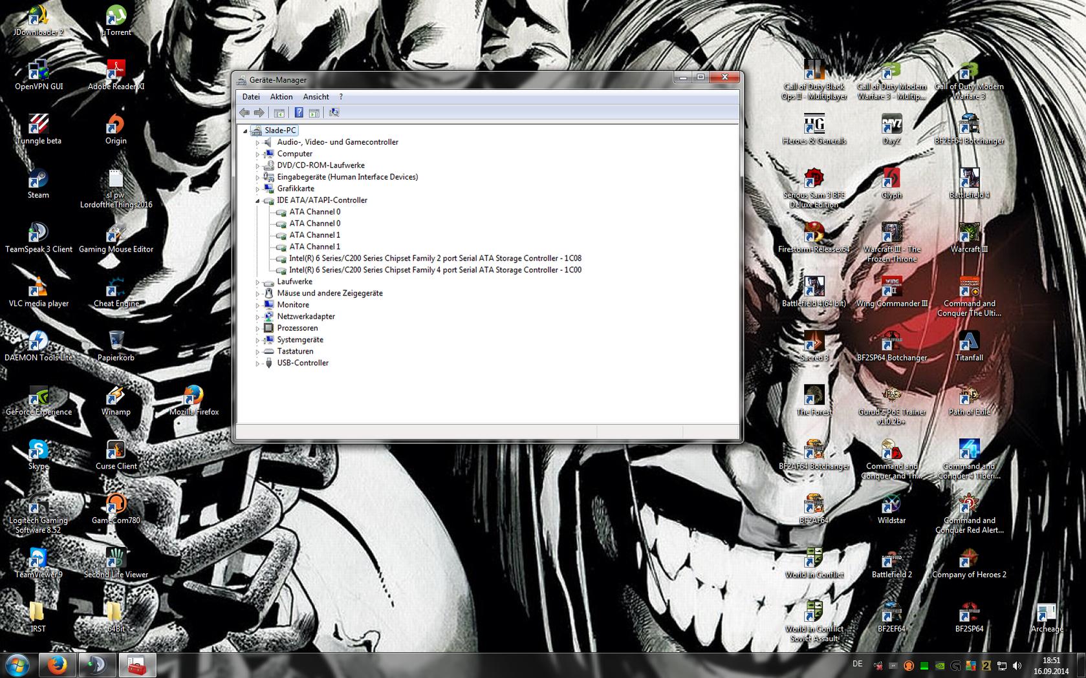Click the Wildstar desktop icon
Screen dimensions: 1086x678
coord(891,509)
